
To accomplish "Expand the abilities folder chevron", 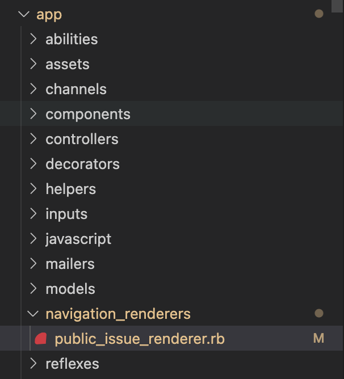I will pos(33,39).
